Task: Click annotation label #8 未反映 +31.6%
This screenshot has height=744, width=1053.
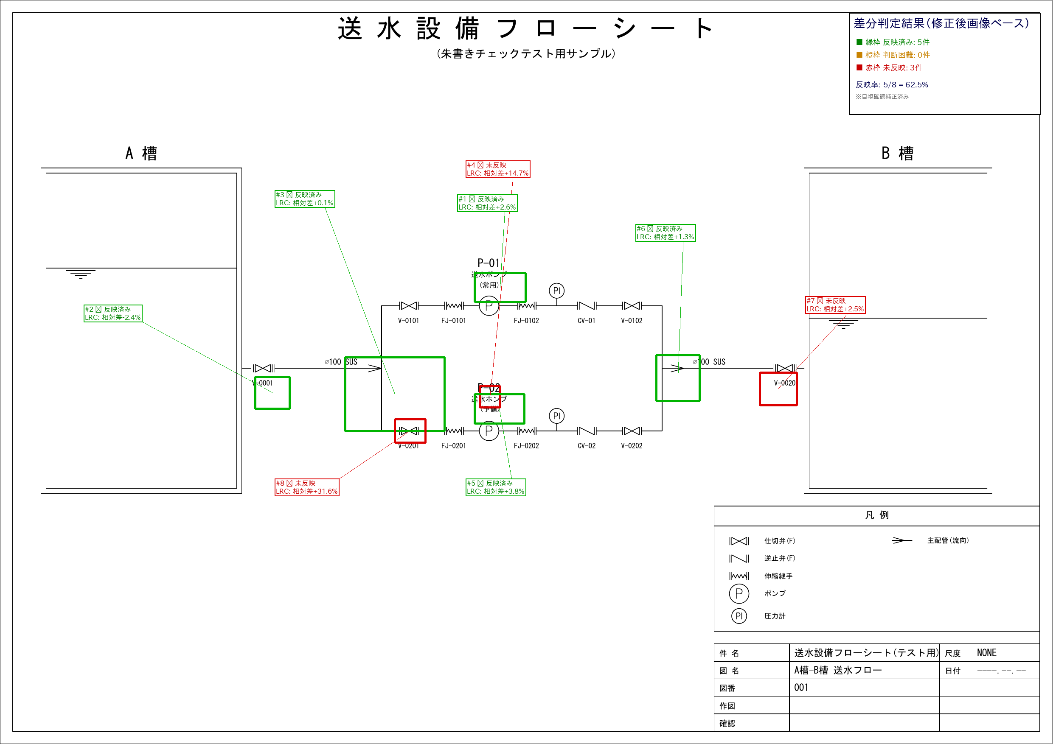Action: pos(307,487)
